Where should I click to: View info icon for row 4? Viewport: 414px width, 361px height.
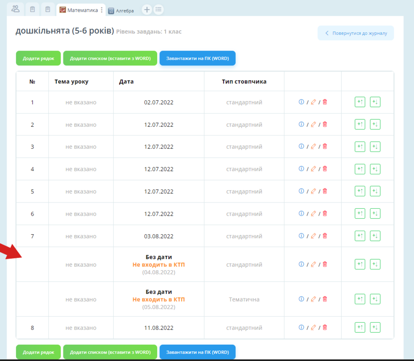[x=301, y=169]
